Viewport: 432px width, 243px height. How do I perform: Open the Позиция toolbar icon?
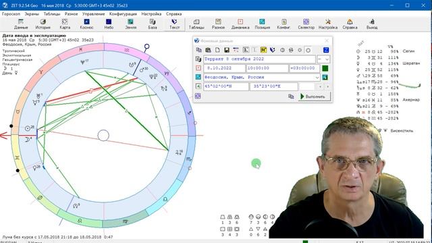point(262,24)
